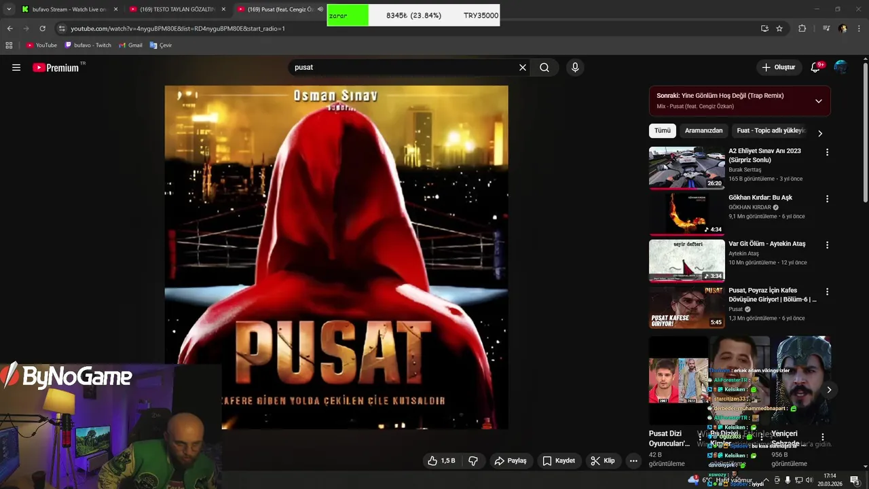Open the YouTube account avatar menu
Viewport: 869px width, 489px height.
point(840,67)
